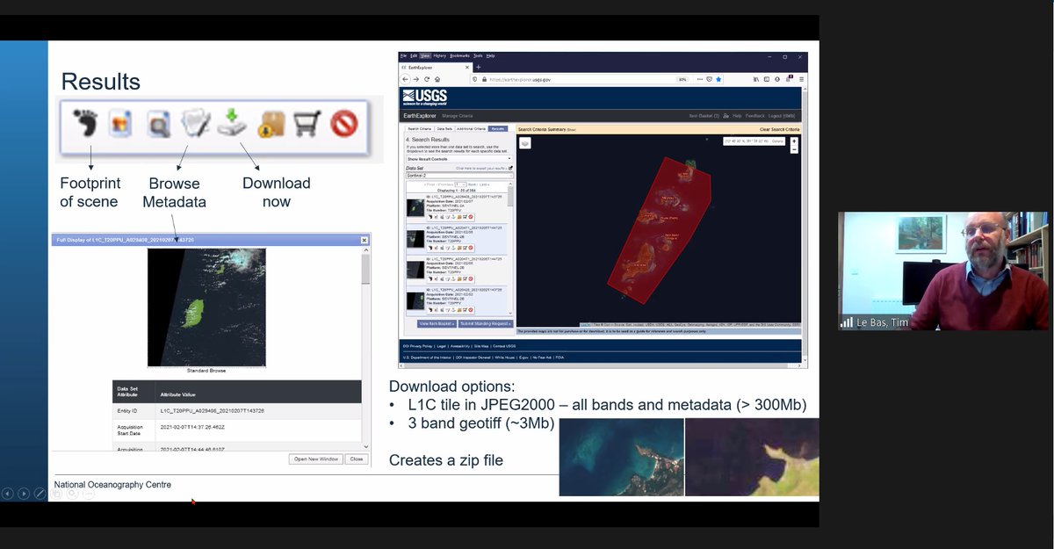Screen dimensions: 1054x549
Task: Switch to the Additional Criteria tab
Action: (x=471, y=128)
